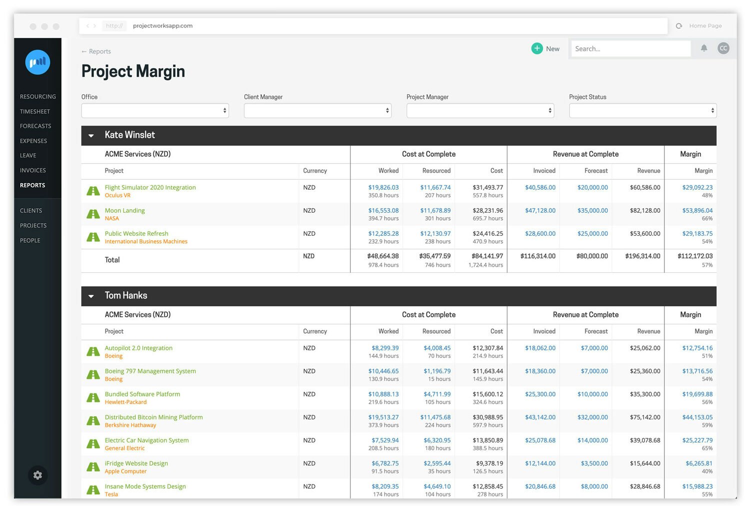Click browser back arrow
This screenshot has height=513, width=750.
(x=87, y=26)
